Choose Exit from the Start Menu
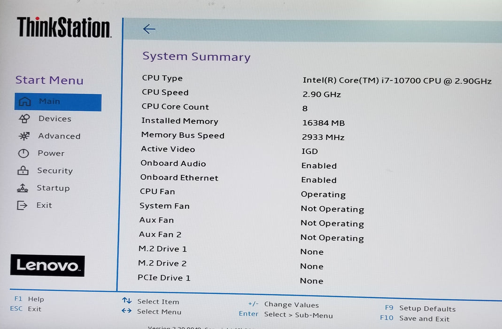The image size is (502, 329). tap(44, 205)
